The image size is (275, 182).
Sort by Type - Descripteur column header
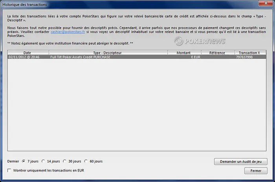pyautogui.click(x=108, y=53)
